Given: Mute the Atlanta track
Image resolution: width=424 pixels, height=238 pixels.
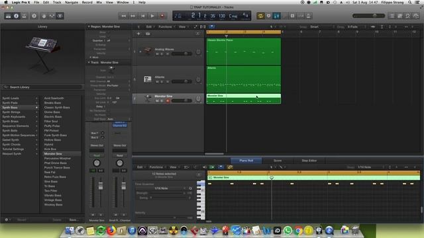Looking at the screenshot, I should pyautogui.click(x=157, y=81).
